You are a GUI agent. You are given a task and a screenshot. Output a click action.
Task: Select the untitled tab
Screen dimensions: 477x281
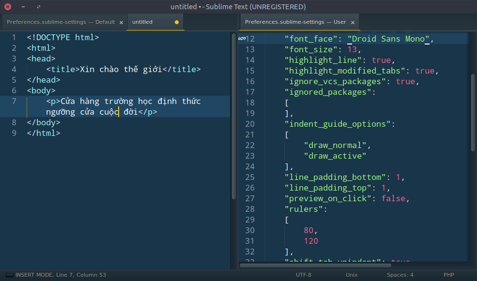pyautogui.click(x=155, y=22)
